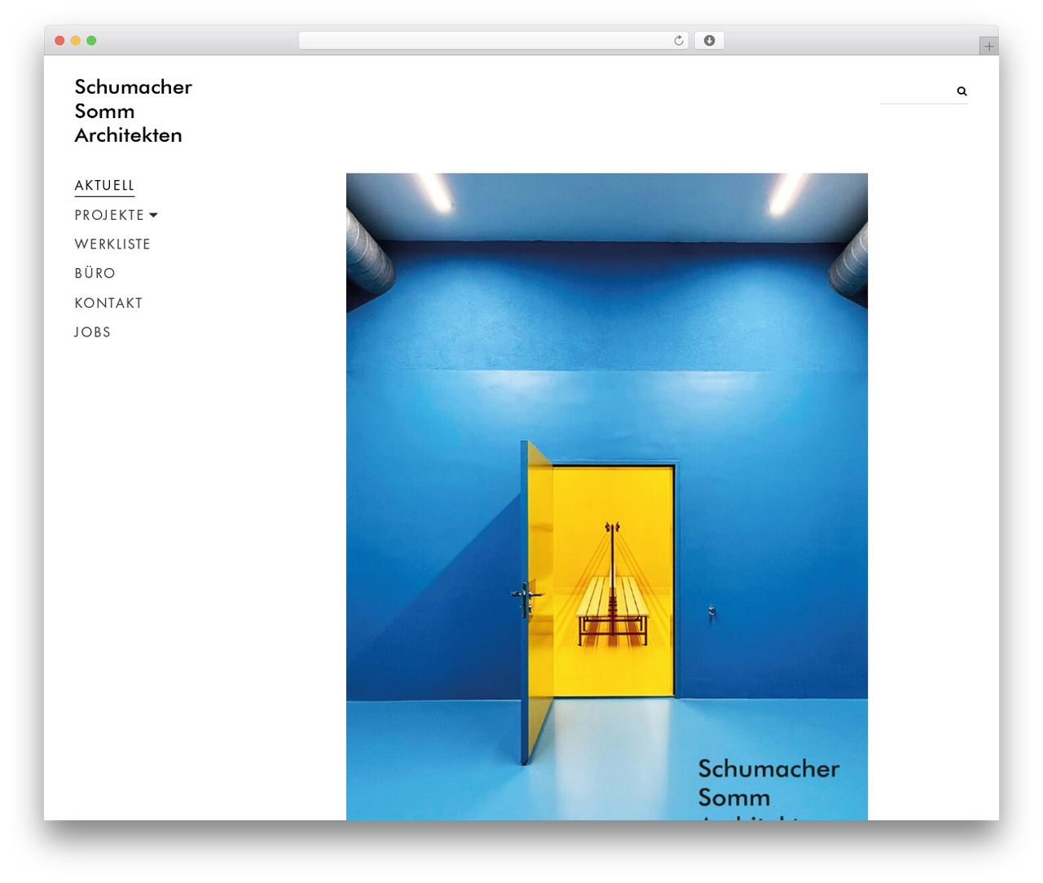The width and height of the screenshot is (1043, 883).
Task: Open the blue room featured image
Action: tap(607, 496)
